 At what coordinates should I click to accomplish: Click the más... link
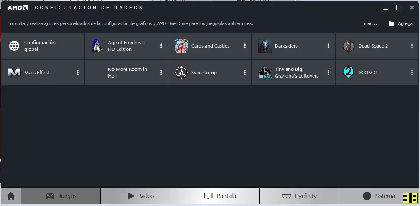coord(370,23)
